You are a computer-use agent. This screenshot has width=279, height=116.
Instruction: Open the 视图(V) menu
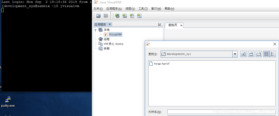tap(130, 9)
